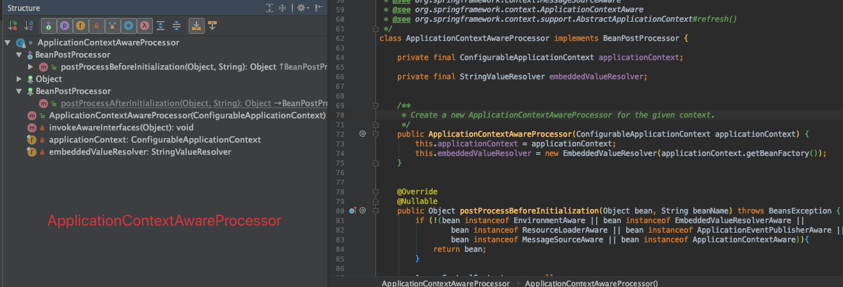Click field icon of applicationContext row
The width and height of the screenshot is (843, 287).
tap(31, 140)
